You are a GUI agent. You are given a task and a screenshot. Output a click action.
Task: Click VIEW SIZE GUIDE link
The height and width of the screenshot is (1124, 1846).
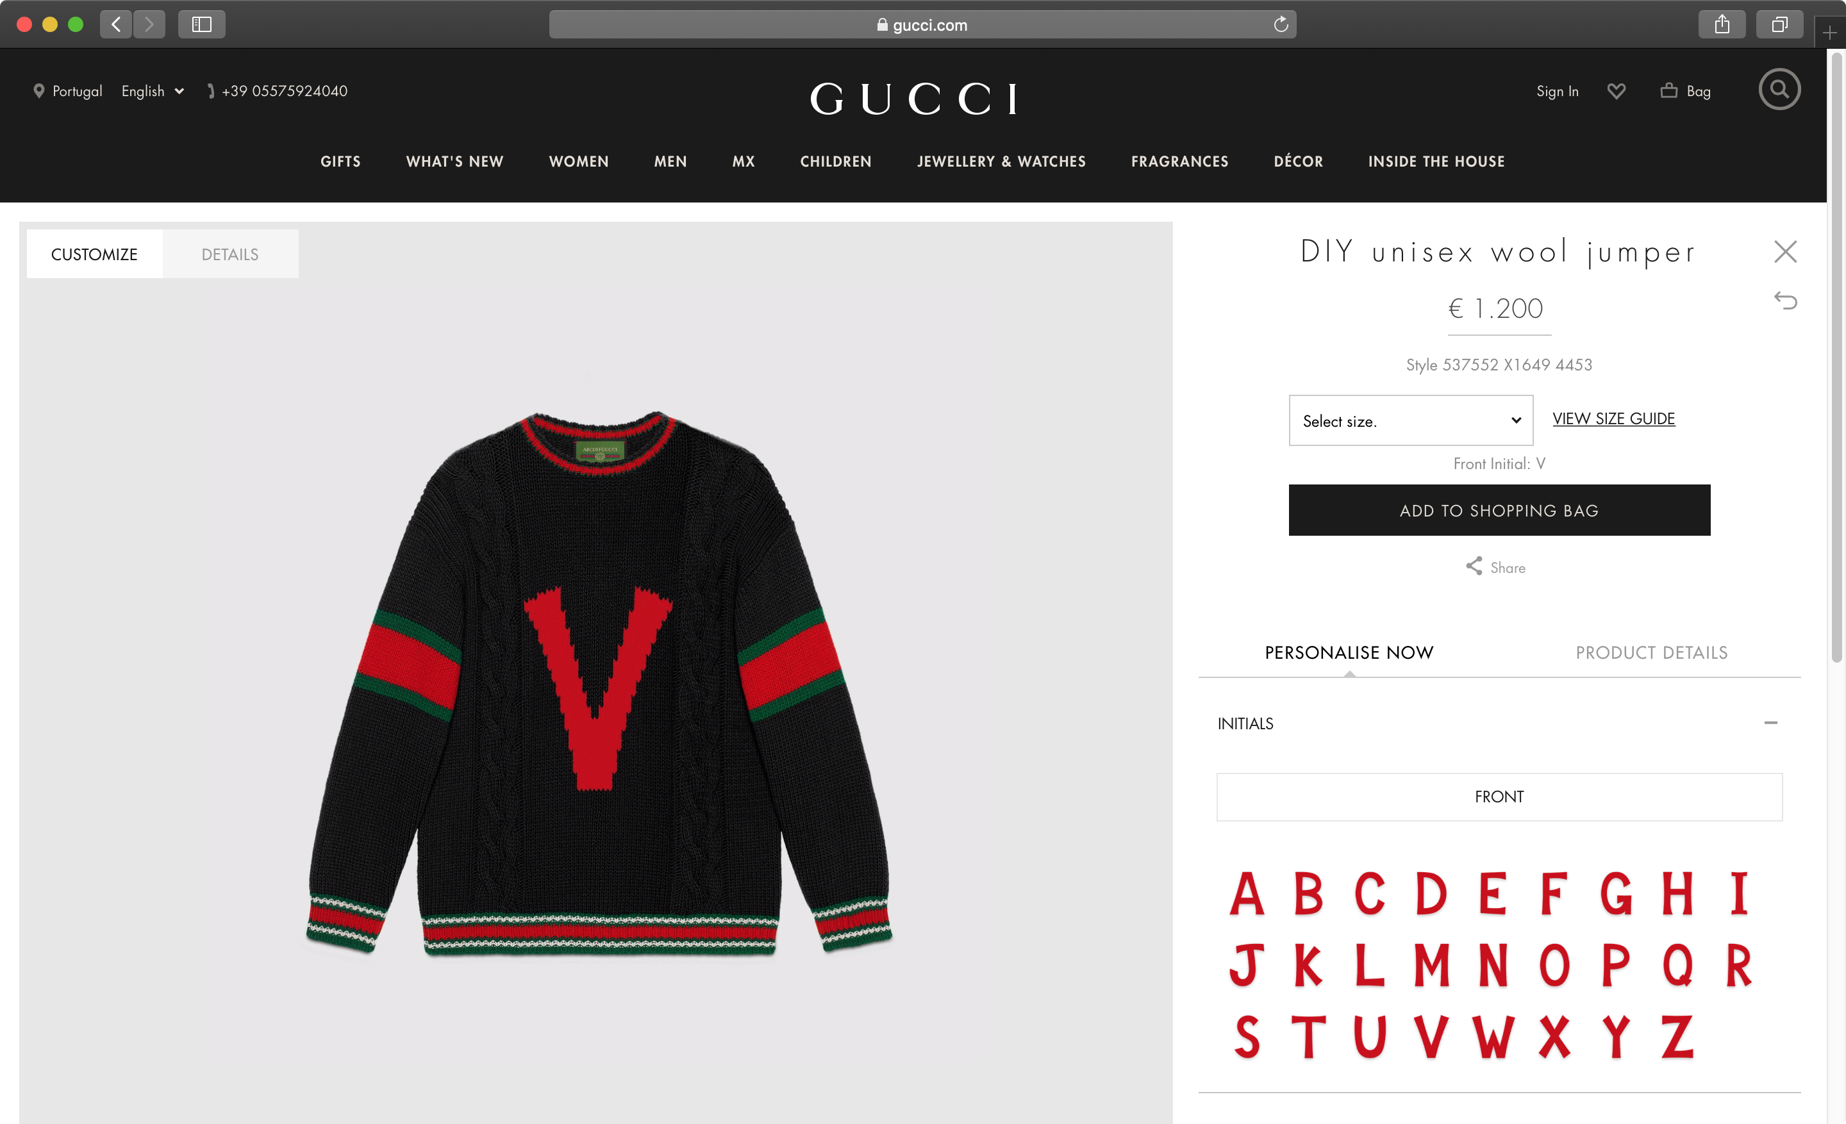click(x=1614, y=418)
